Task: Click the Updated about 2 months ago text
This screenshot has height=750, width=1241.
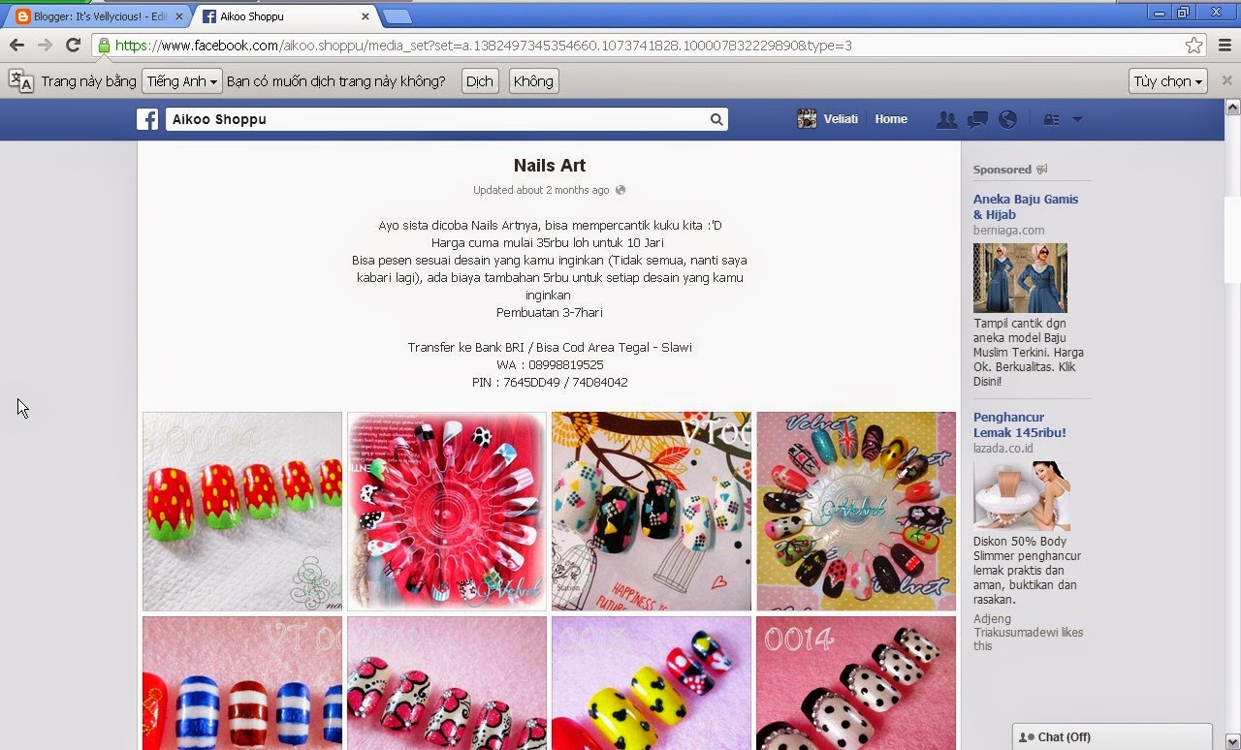Action: [542, 190]
